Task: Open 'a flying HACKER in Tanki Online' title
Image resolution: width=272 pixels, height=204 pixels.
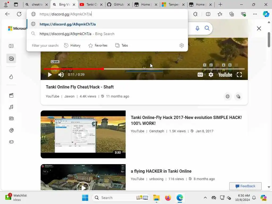Action: tap(161, 171)
